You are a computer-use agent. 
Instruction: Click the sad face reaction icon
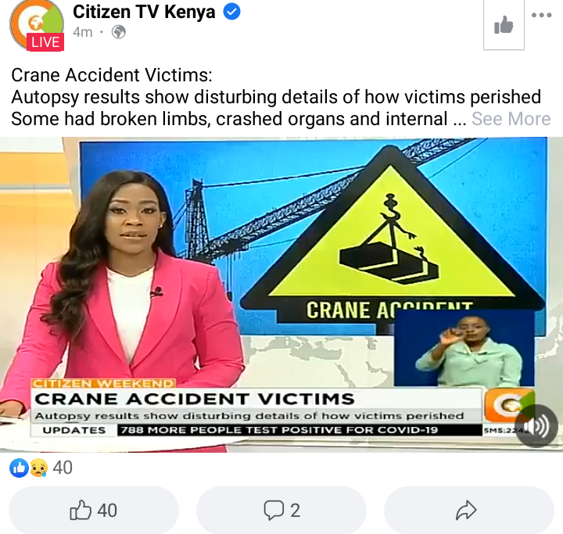point(39,468)
